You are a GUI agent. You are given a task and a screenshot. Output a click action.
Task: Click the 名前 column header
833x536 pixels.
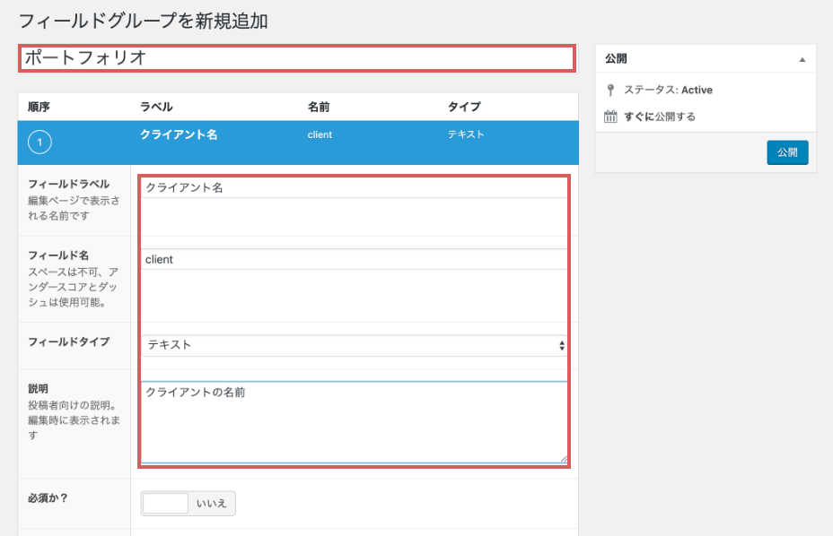tap(319, 107)
